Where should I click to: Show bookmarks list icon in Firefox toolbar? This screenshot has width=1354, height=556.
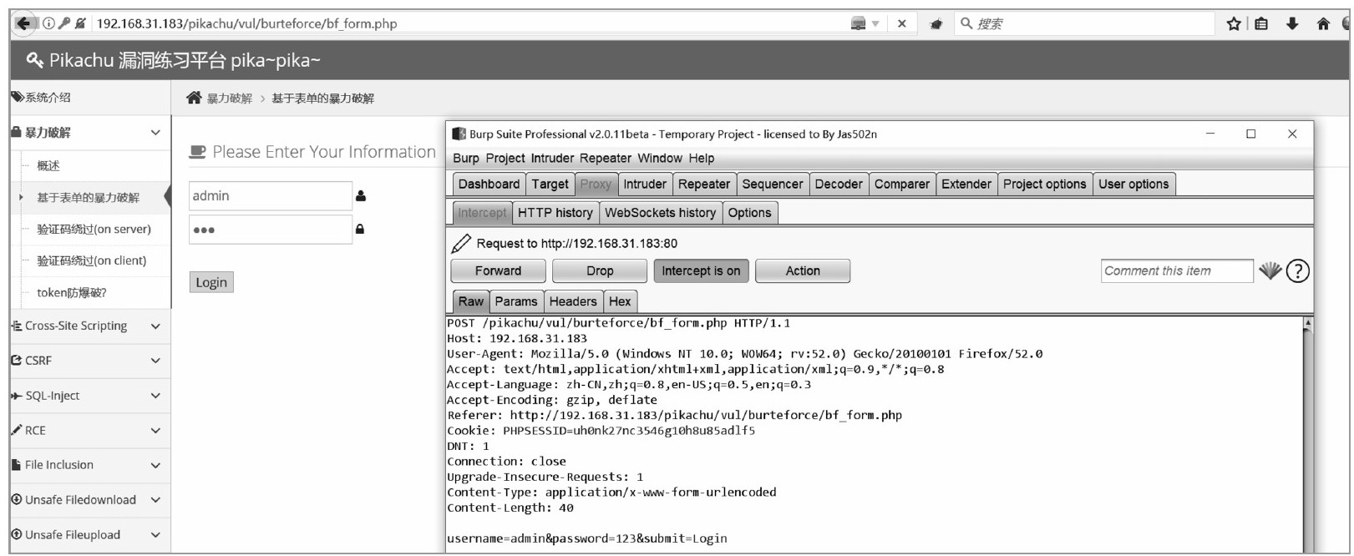pos(1261,23)
